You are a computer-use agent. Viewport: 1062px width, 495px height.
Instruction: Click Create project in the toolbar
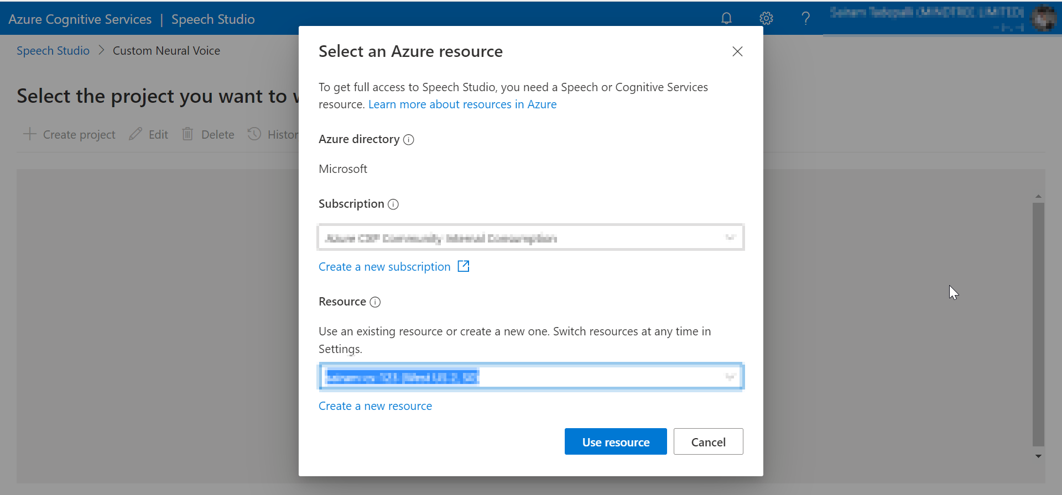(70, 135)
